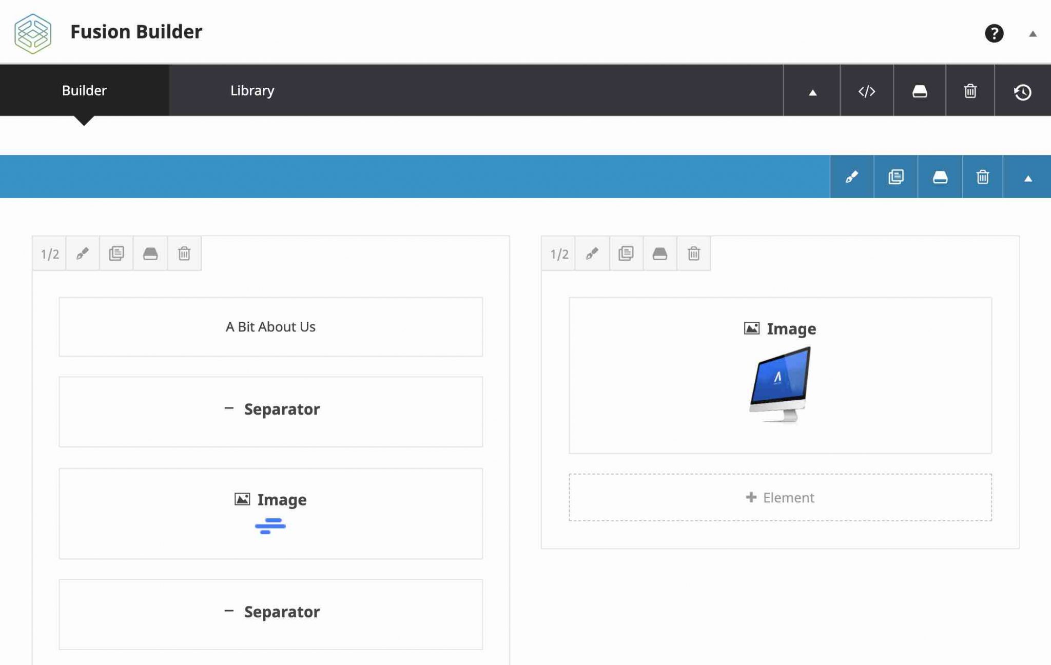
Task: Select the left column Image element
Action: [271, 514]
